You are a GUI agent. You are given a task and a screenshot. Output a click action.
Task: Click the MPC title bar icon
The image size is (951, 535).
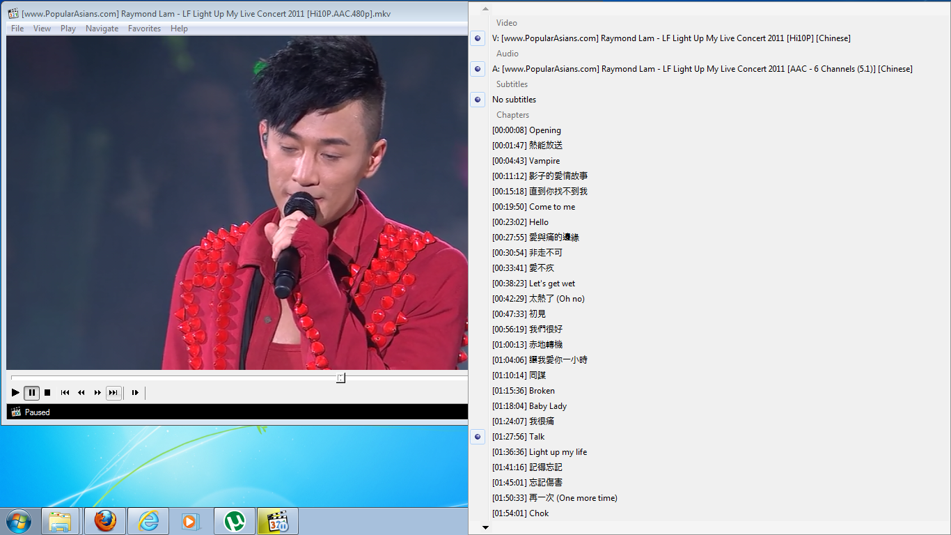pyautogui.click(x=13, y=13)
